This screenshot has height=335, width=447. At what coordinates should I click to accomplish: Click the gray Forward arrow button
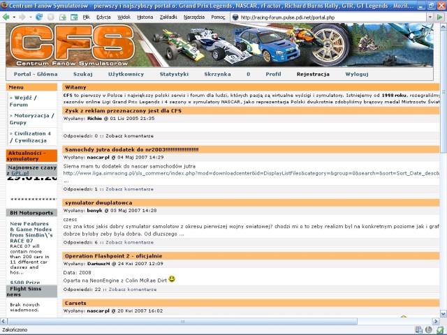point(22,17)
